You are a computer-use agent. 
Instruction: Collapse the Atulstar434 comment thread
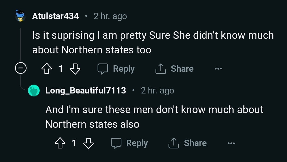[20, 69]
